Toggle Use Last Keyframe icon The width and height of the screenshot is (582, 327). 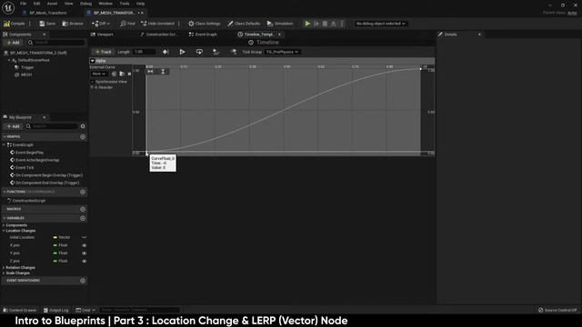click(x=166, y=53)
